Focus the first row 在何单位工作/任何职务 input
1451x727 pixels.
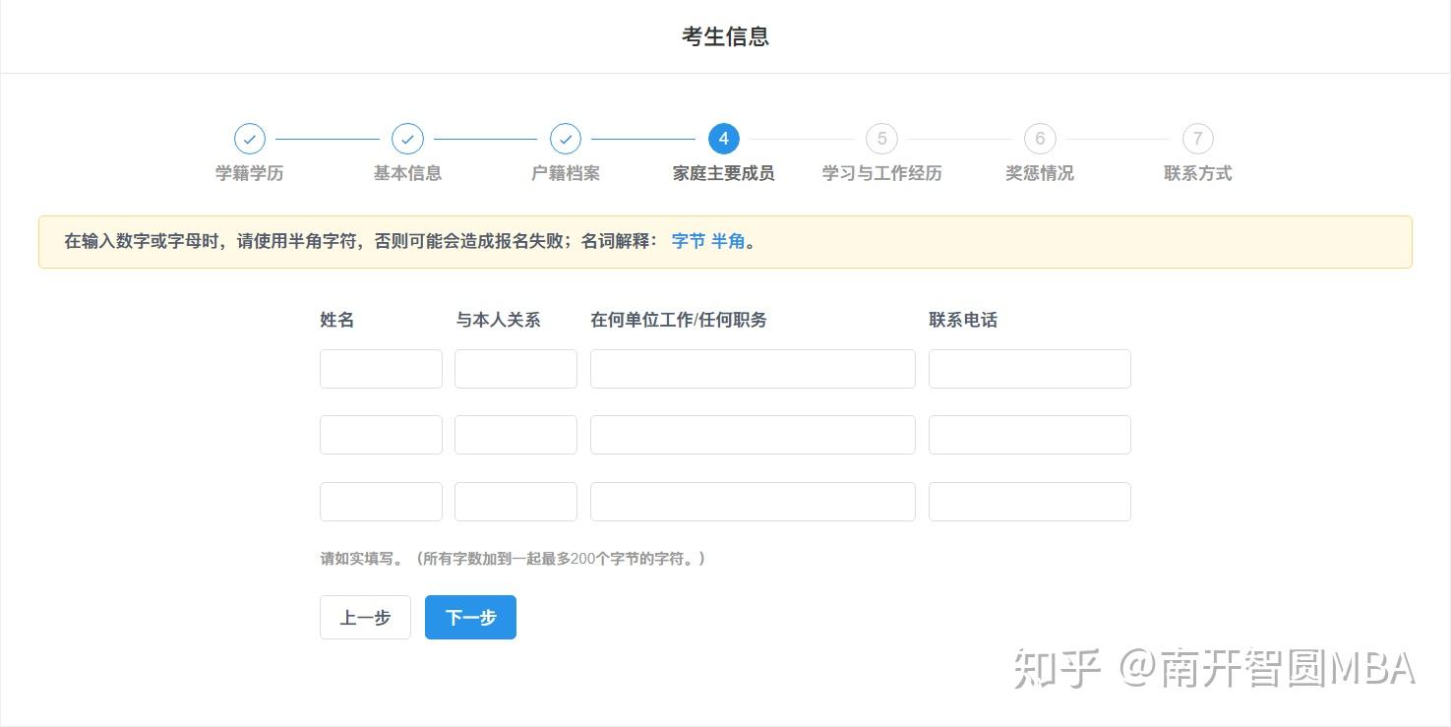[753, 369]
